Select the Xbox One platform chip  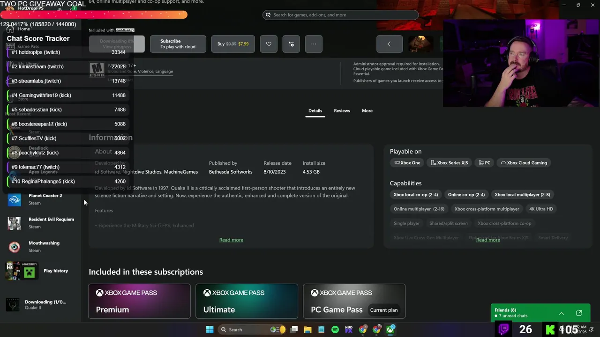(x=407, y=163)
